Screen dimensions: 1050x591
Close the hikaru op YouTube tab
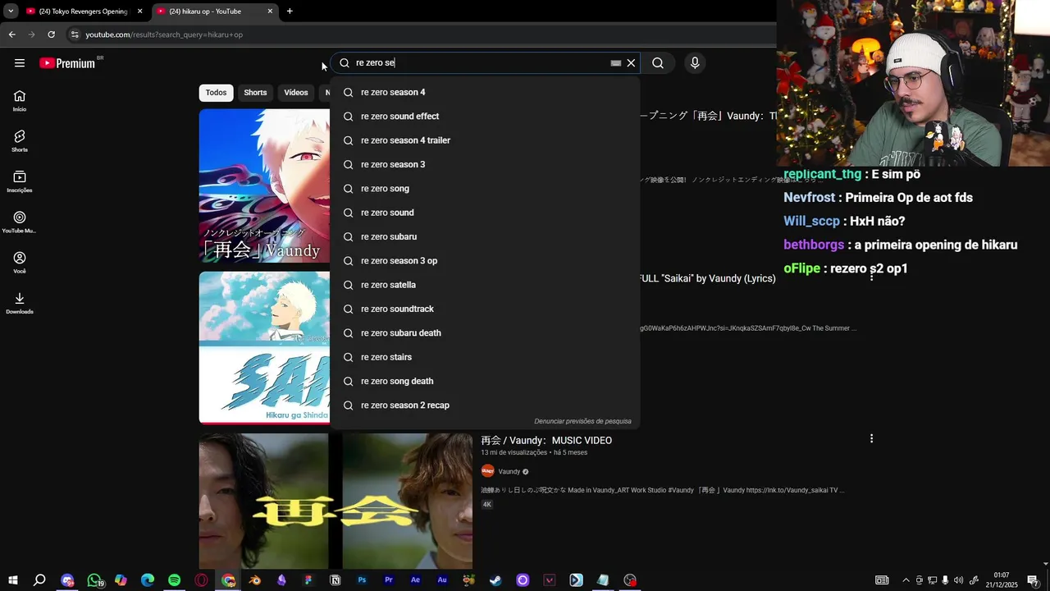[271, 11]
